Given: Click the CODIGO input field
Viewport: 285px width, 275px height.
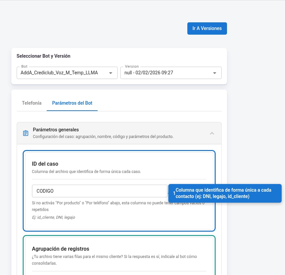Looking at the screenshot, I should [100, 191].
